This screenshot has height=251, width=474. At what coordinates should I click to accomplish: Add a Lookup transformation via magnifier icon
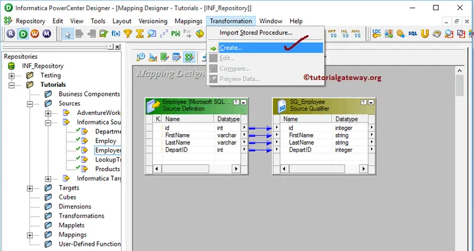(x=152, y=34)
